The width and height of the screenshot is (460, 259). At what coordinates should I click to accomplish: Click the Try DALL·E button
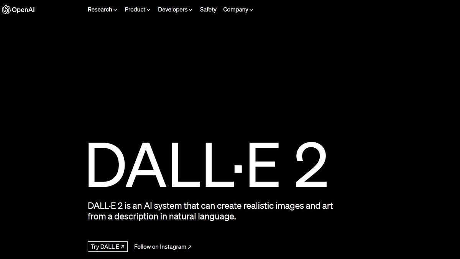click(x=108, y=247)
